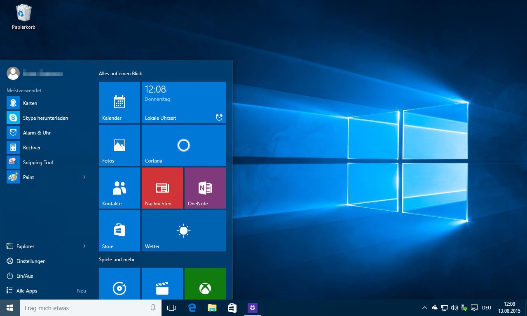Show hidden tray icons arrow
The height and width of the screenshot is (316, 527).
425,308
